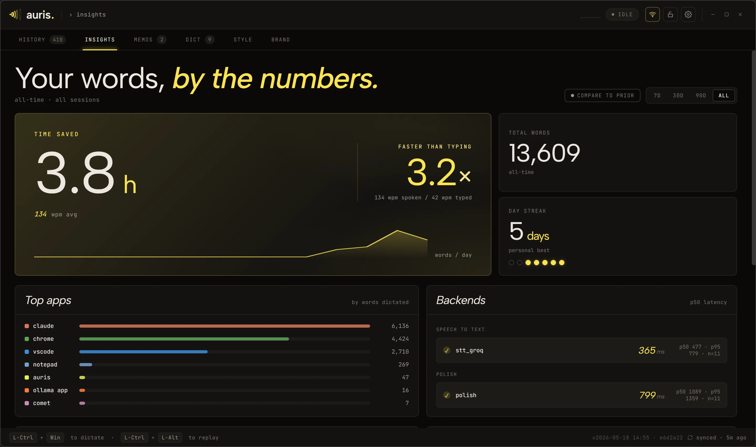The image size is (756, 447).
Task: Click the synced refresh icon in status bar
Action: click(690, 437)
